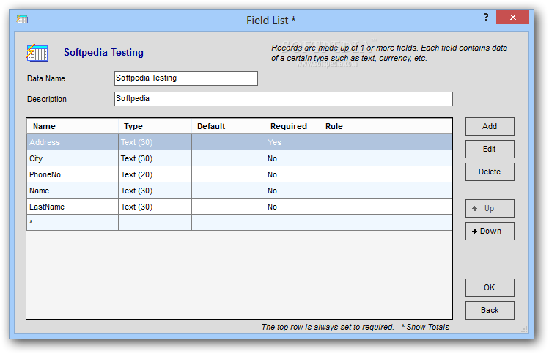Viewport: 549px width, 354px height.
Task: Click the Default cell for Address row
Action: click(x=228, y=142)
